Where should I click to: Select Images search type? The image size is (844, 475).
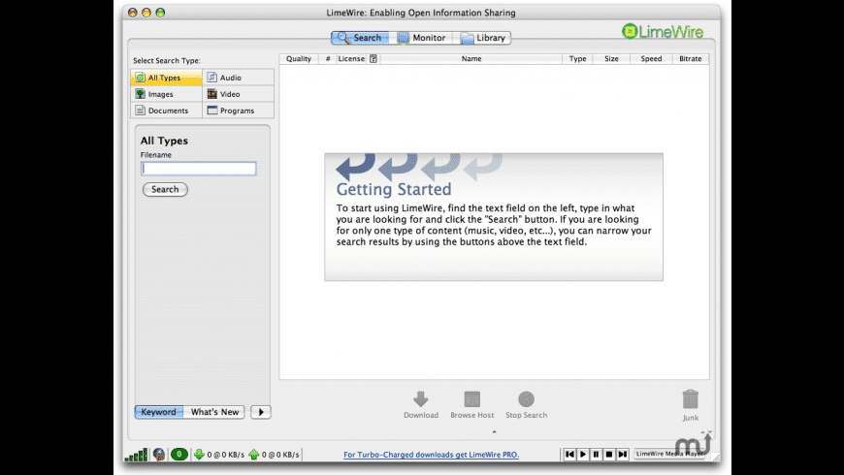pos(166,94)
